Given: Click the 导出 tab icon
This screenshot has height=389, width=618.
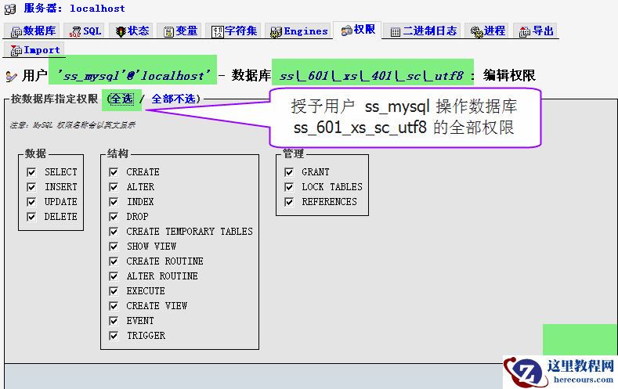Looking at the screenshot, I should [x=525, y=31].
